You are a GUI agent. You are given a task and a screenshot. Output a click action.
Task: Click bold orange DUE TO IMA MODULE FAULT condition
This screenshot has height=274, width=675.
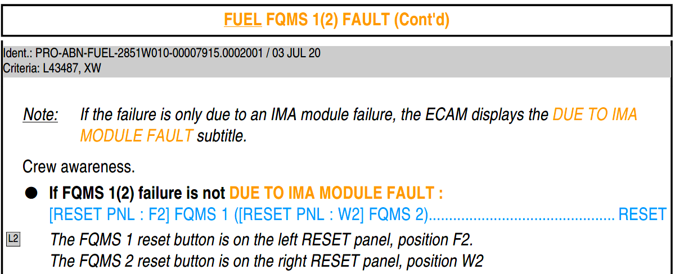[x=336, y=194]
